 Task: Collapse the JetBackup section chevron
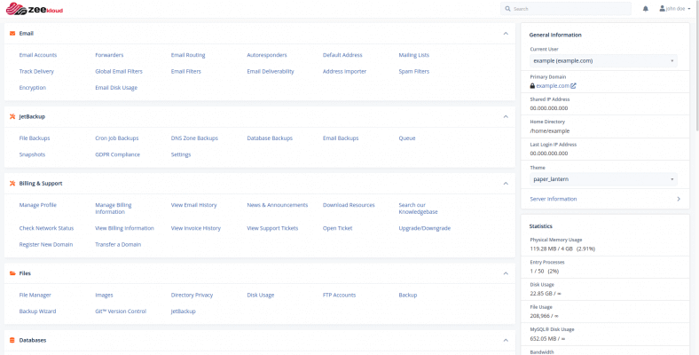click(x=506, y=116)
